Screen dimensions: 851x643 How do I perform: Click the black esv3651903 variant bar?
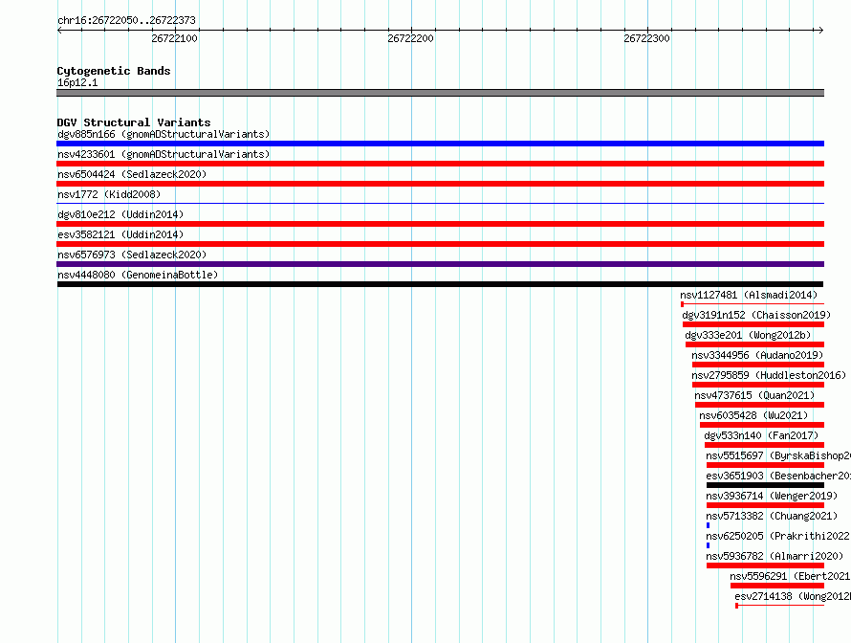pos(765,485)
